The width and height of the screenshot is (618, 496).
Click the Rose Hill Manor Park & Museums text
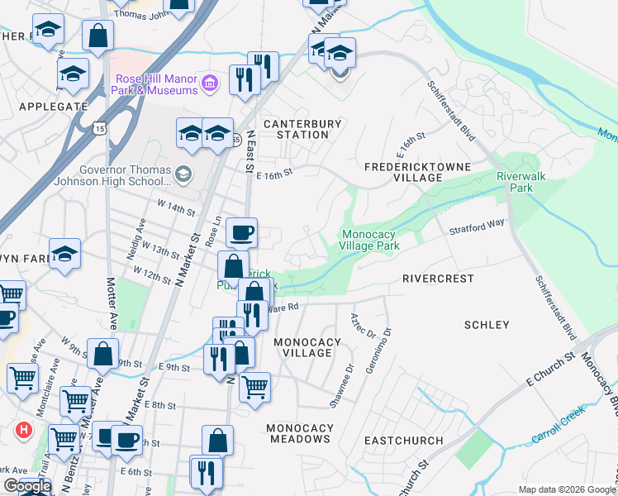coord(154,84)
